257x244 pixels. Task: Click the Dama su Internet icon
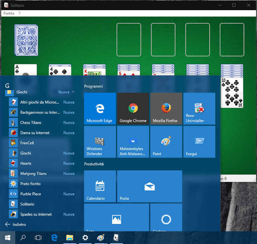point(13,133)
